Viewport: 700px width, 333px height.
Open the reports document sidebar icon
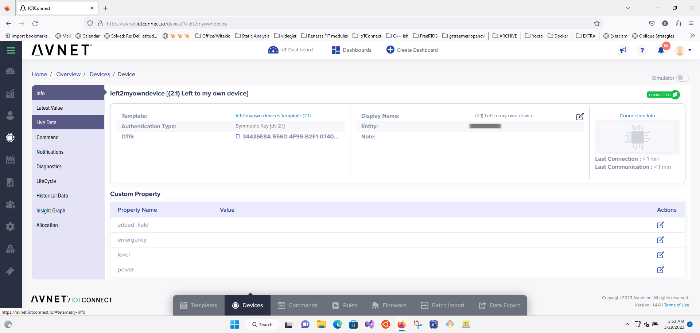[x=10, y=182]
